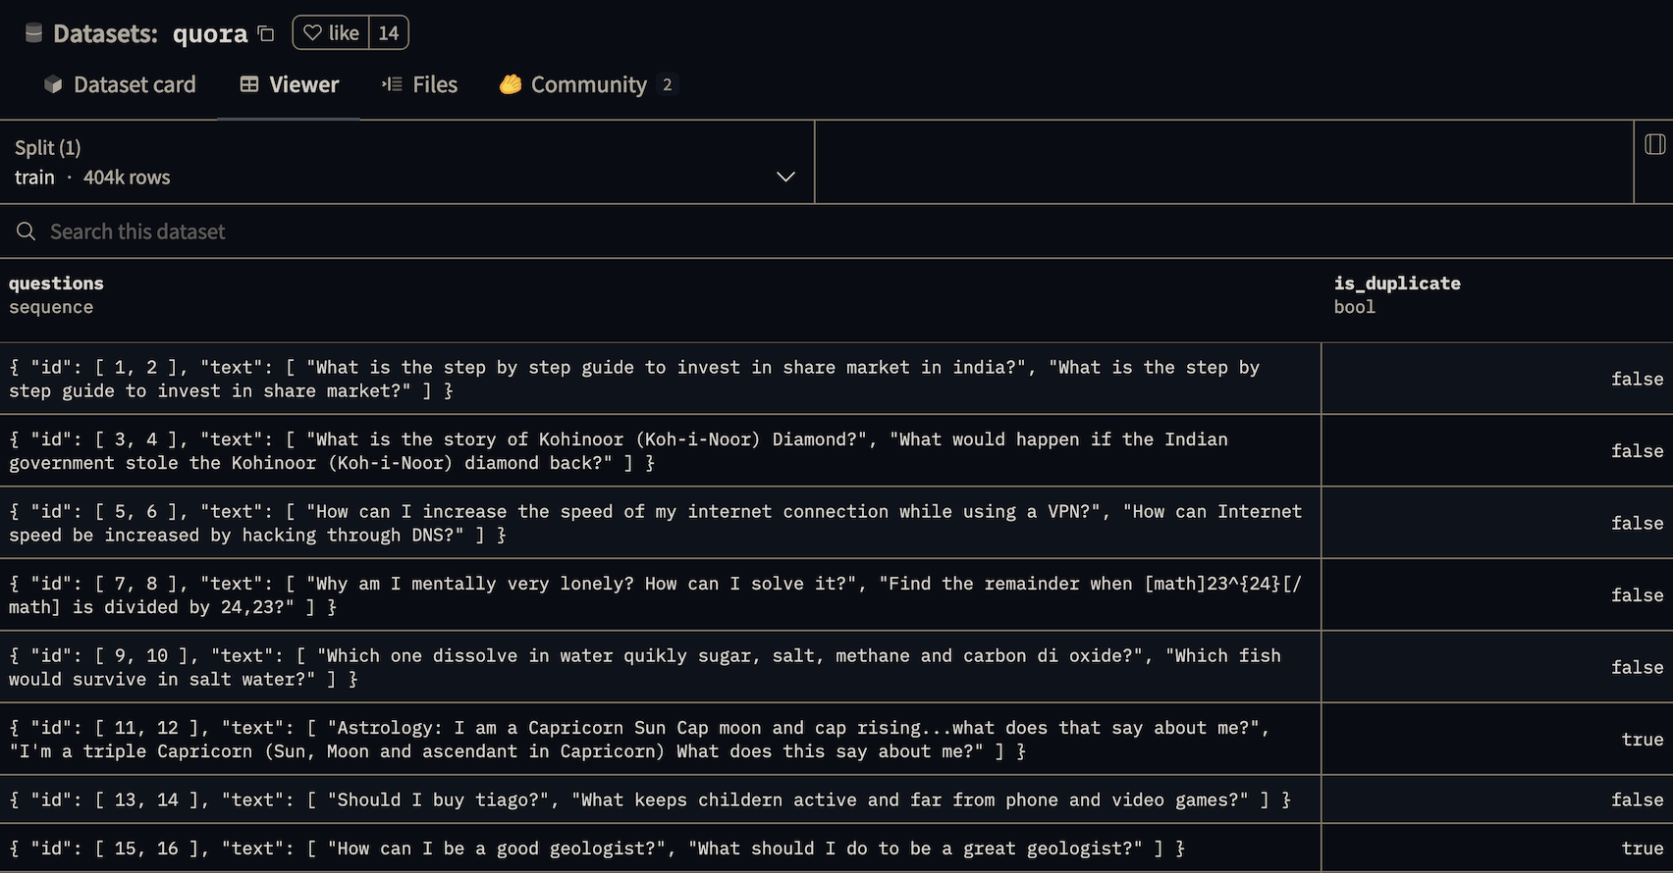
Task: Click the Viewer table icon
Action: click(x=249, y=84)
